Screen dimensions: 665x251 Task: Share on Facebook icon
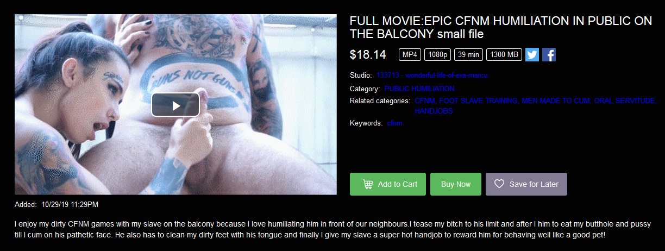click(549, 55)
